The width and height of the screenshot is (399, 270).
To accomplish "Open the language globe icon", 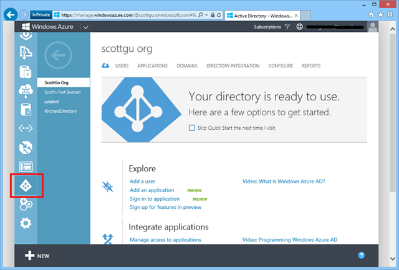I will pyautogui.click(x=299, y=26).
